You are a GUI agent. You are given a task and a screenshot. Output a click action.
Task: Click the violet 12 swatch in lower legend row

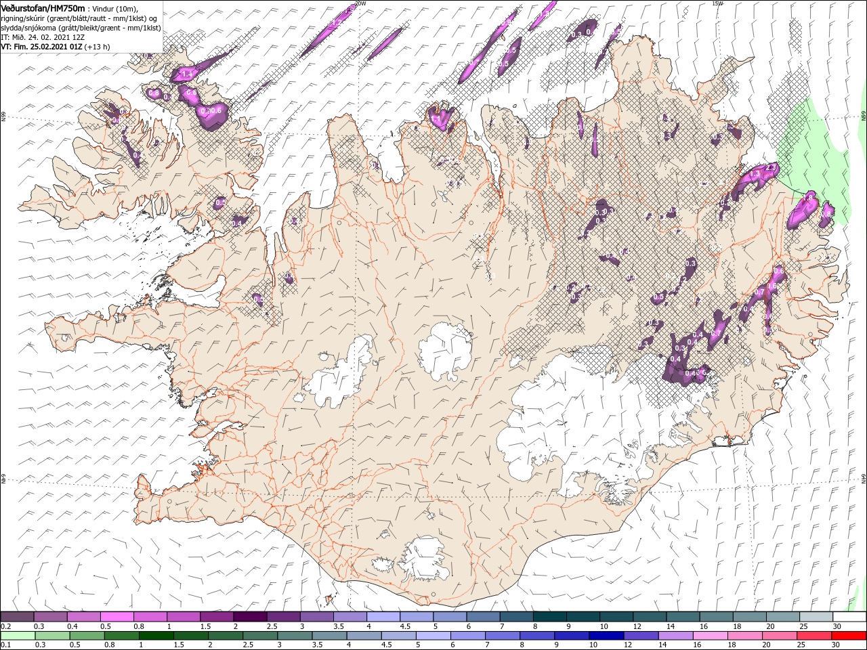[x=641, y=636]
